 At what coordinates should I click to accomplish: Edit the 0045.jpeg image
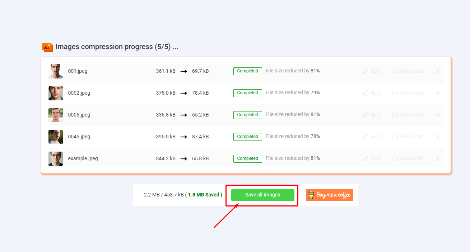pyautogui.click(x=372, y=137)
